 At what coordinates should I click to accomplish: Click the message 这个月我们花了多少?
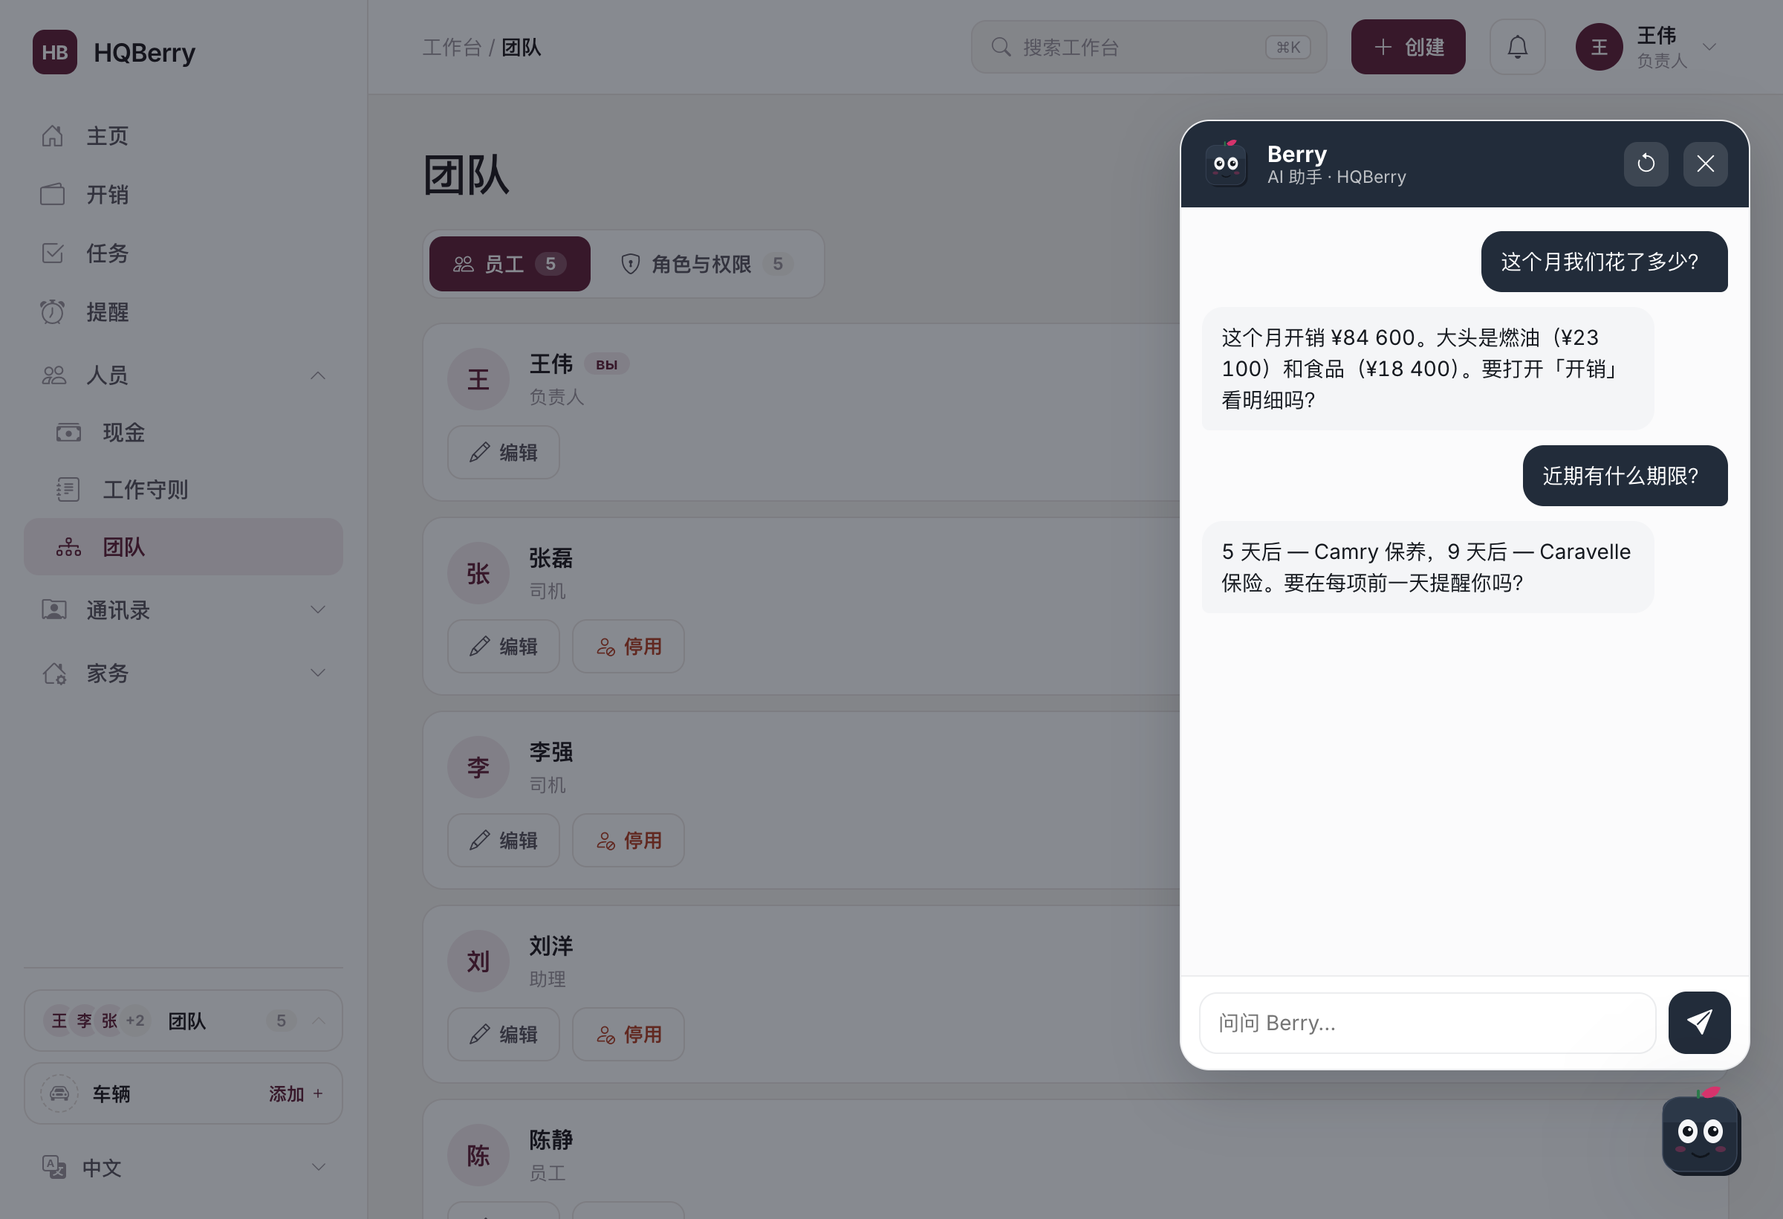point(1603,262)
